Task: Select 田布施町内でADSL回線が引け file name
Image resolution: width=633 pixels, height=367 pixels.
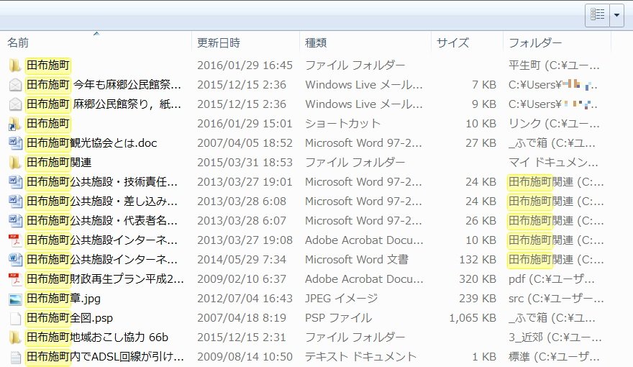Action: 105,356
